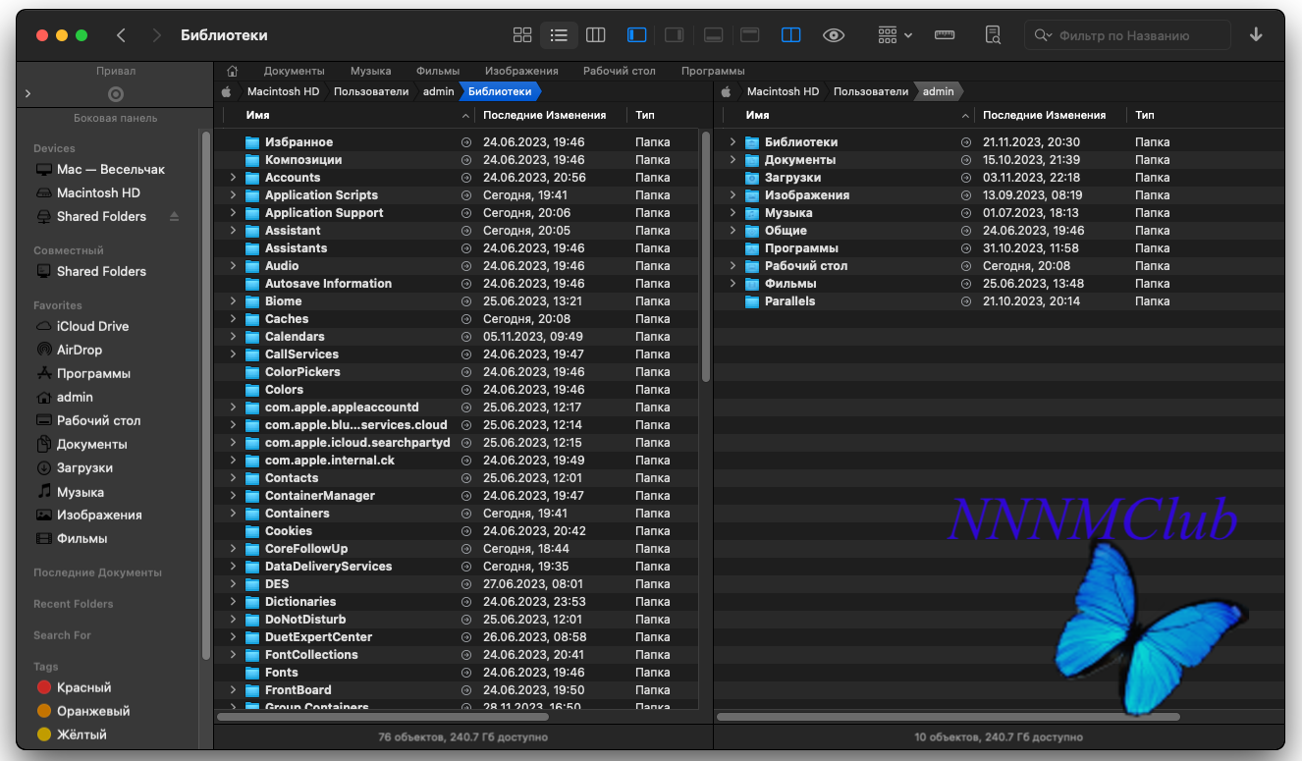Toggle dual pane browser view
This screenshot has width=1302, height=761.
(790, 35)
